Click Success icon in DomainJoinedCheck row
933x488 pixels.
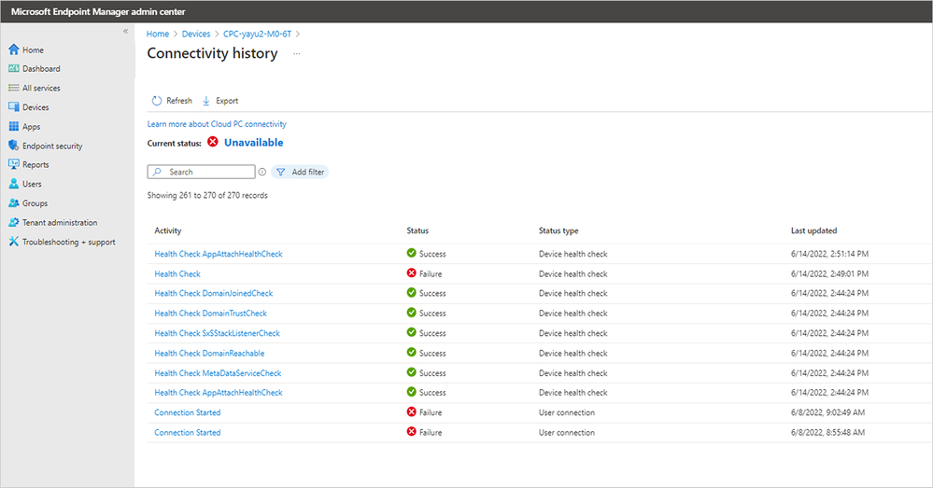[x=411, y=292]
